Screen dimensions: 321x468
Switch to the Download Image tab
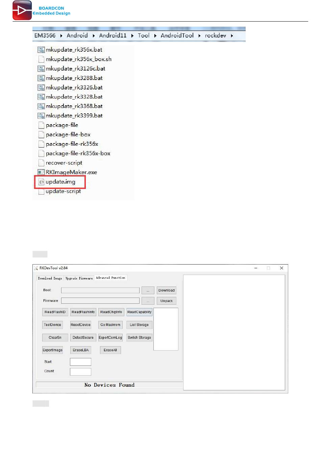pyautogui.click(x=50, y=278)
